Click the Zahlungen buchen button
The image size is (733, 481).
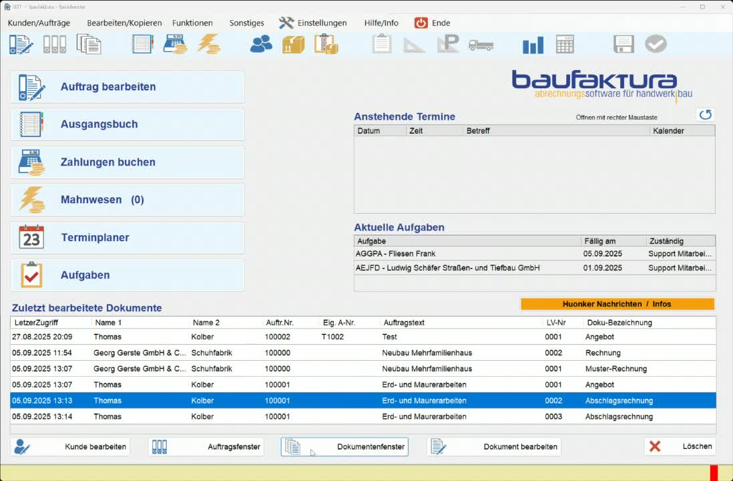pyautogui.click(x=127, y=162)
